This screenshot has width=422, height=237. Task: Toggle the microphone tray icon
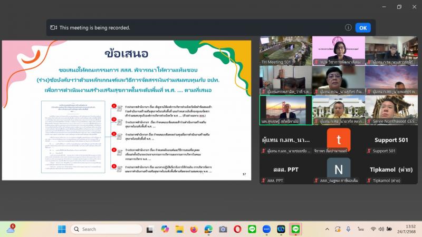tap(348, 229)
